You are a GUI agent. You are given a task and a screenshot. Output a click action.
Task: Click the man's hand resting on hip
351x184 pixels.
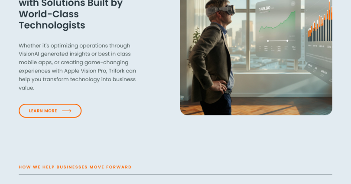pyautogui.click(x=219, y=86)
